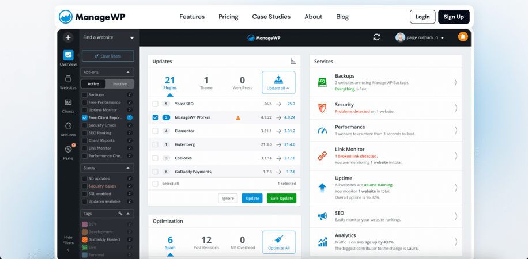This screenshot has height=259, width=528.
Task: Collapse the Add-ons filter section
Action: click(128, 73)
